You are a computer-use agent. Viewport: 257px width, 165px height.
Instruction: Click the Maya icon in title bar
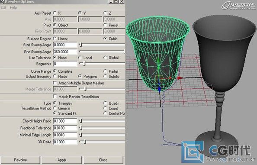click(x=2, y=2)
